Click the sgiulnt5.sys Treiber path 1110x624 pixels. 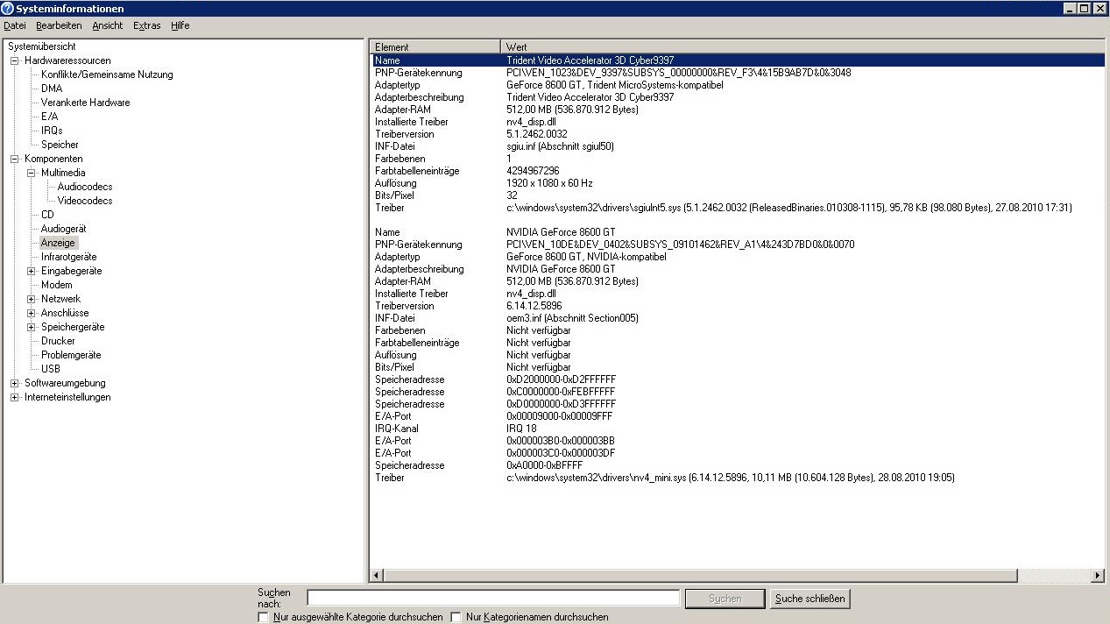(x=789, y=208)
